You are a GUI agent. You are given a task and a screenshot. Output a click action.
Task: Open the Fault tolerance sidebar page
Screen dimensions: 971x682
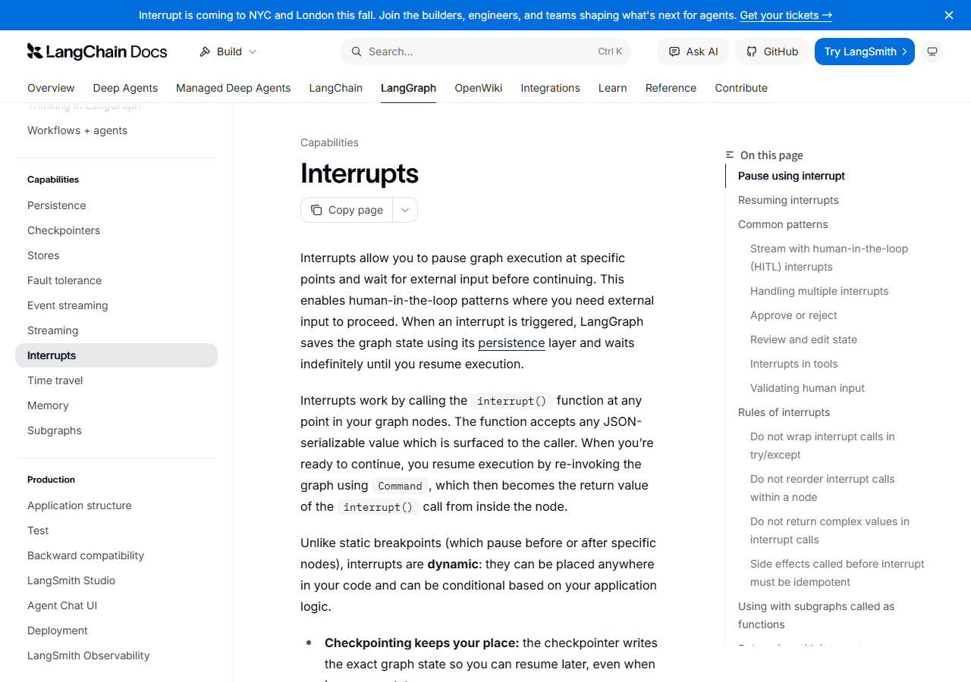point(116,280)
